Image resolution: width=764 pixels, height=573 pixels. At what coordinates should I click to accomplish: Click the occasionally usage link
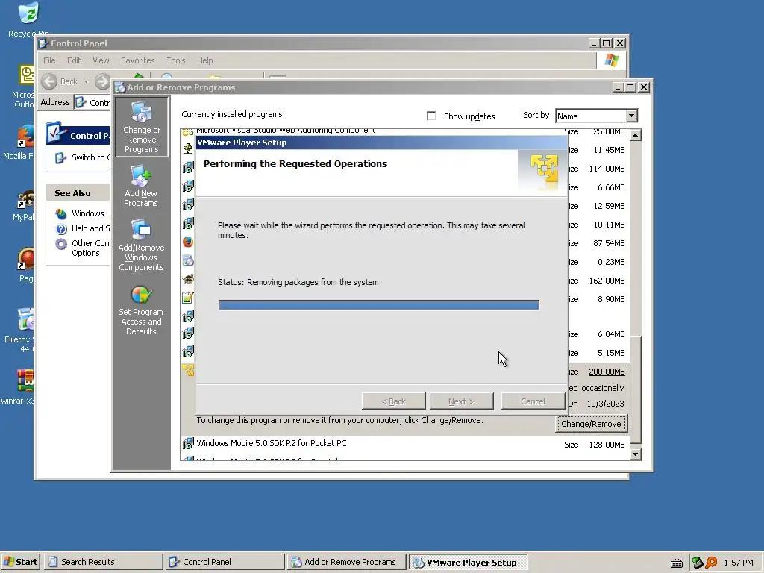tap(603, 388)
